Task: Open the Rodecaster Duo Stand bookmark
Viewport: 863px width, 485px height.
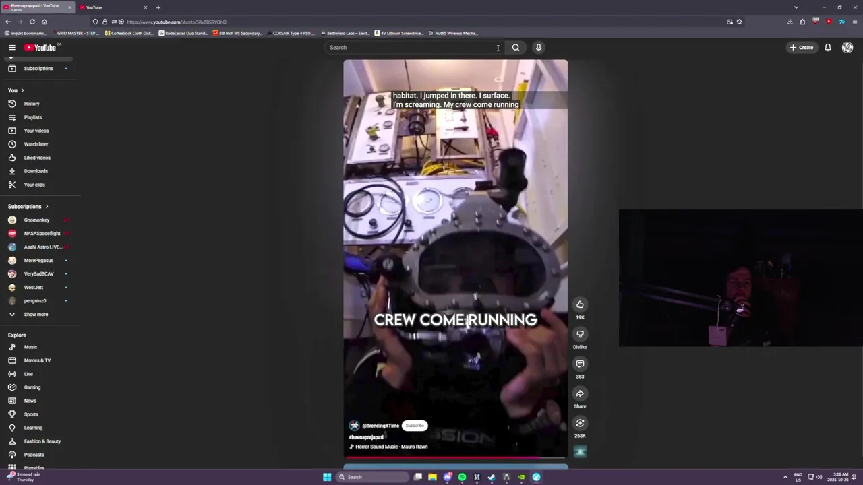Action: coord(183,33)
